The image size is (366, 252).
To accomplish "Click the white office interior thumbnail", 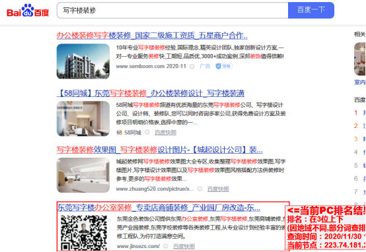I will (x=83, y=175).
